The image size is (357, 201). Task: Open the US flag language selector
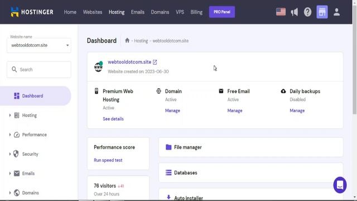[x=281, y=12]
